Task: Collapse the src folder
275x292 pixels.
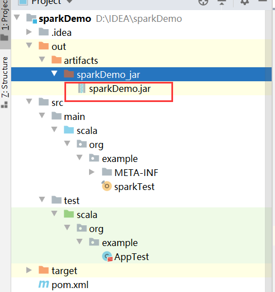Action: click(29, 101)
